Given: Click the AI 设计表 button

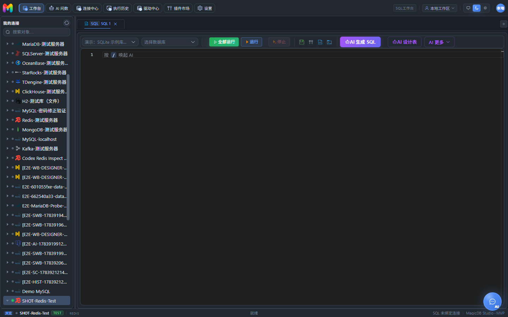Looking at the screenshot, I should pos(405,42).
